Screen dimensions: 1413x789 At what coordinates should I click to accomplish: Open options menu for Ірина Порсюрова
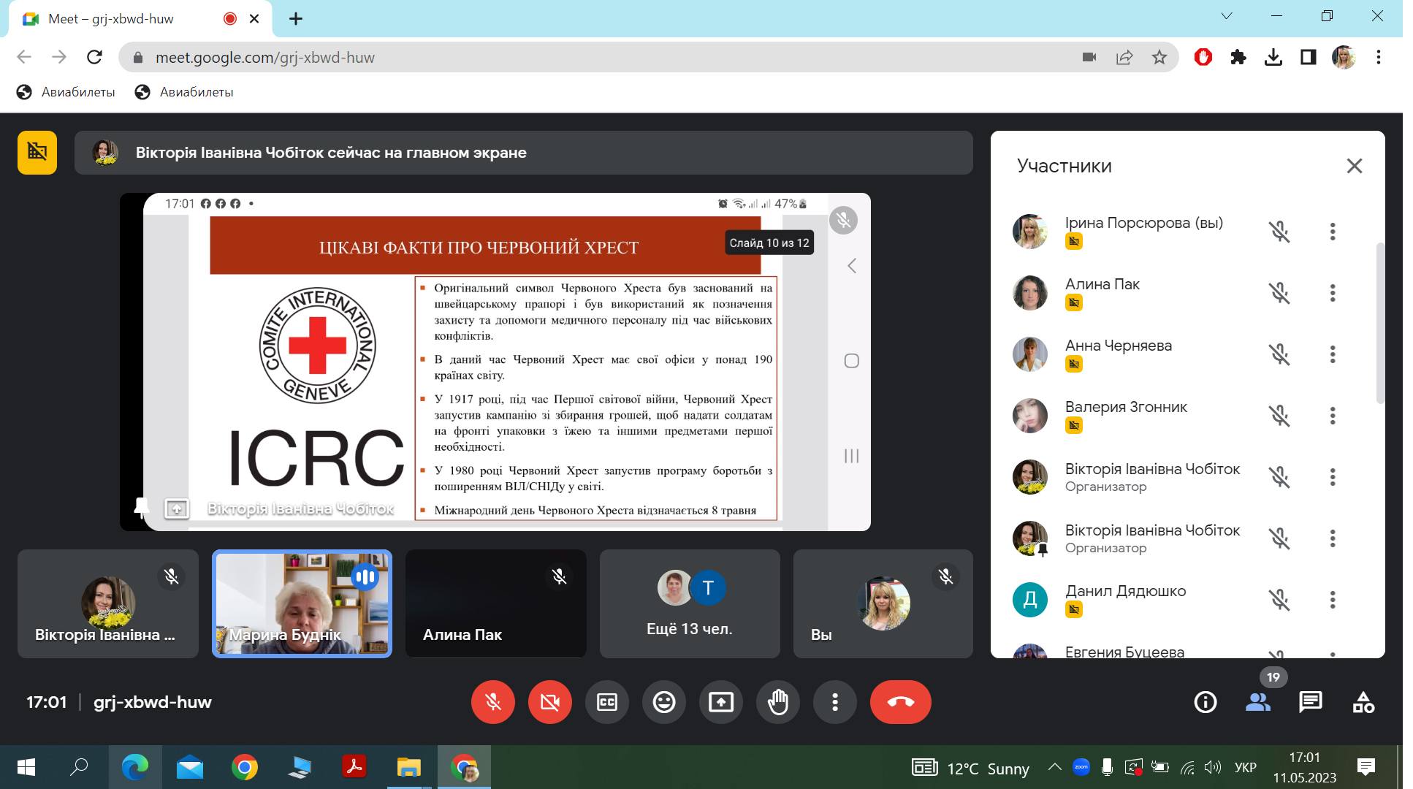1333,232
